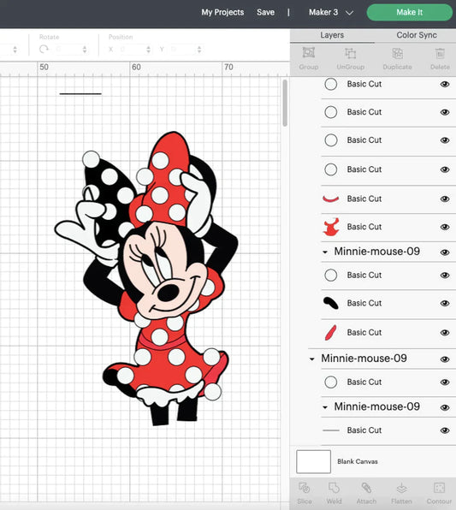Select Basic Cut text of black blob layer
The height and width of the screenshot is (510, 456).
click(364, 303)
